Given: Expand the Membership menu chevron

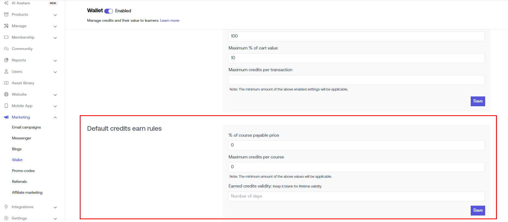Looking at the screenshot, I should click(x=55, y=38).
